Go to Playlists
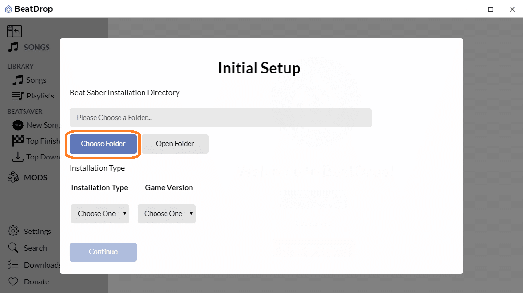The image size is (523, 293). point(40,96)
